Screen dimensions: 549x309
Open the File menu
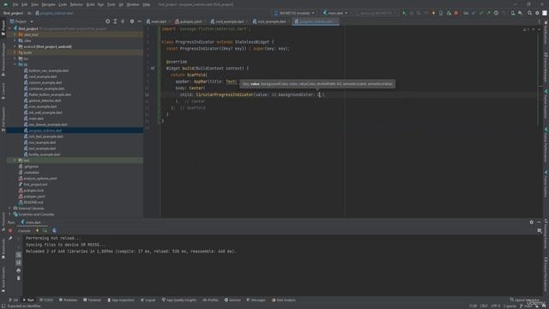click(15, 4)
